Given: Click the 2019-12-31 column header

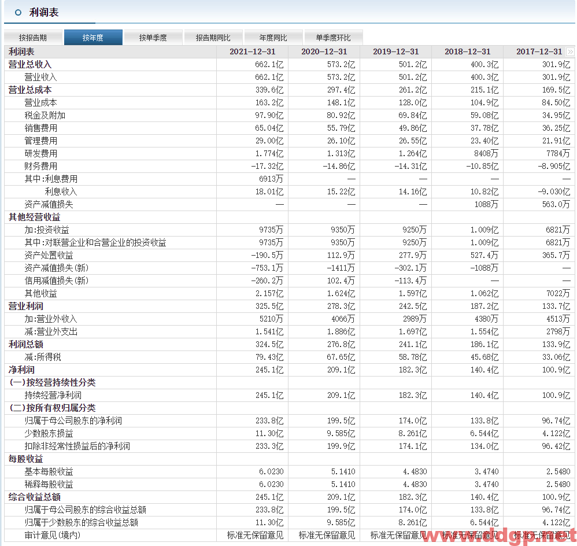Looking at the screenshot, I should click(396, 51).
